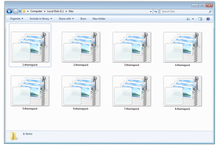Open the Include in library menu
Screen dimensions: 219x145
pyautogui.click(x=41, y=19)
